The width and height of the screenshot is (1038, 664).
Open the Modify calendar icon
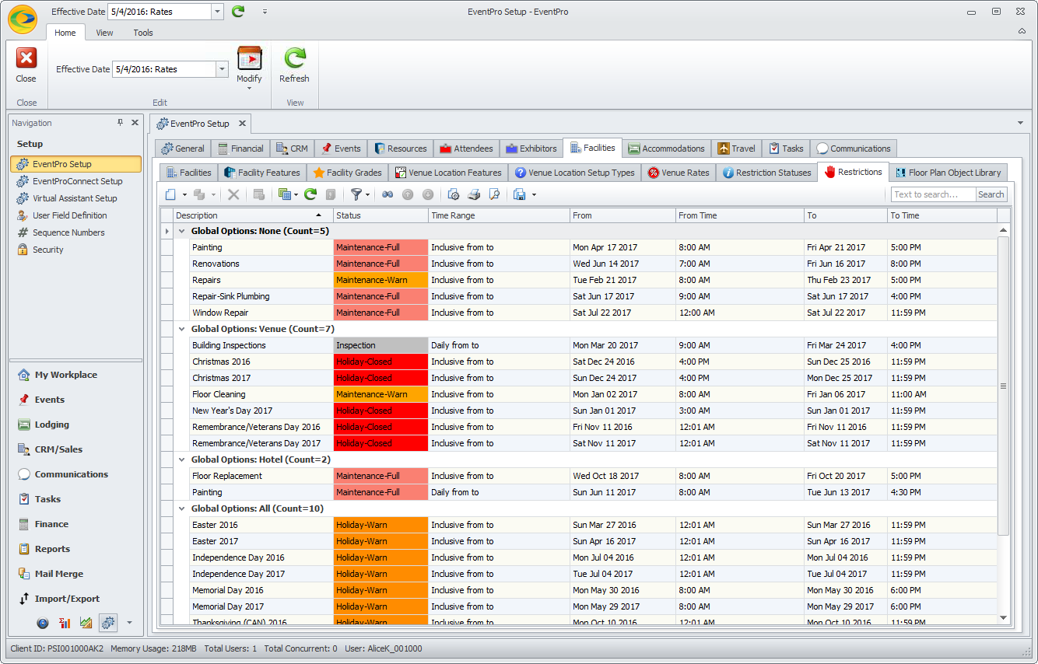[x=249, y=58]
